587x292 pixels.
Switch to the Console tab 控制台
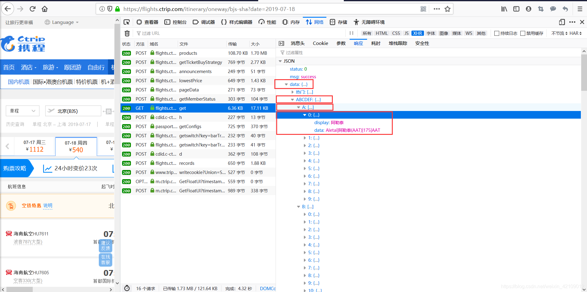click(x=176, y=22)
